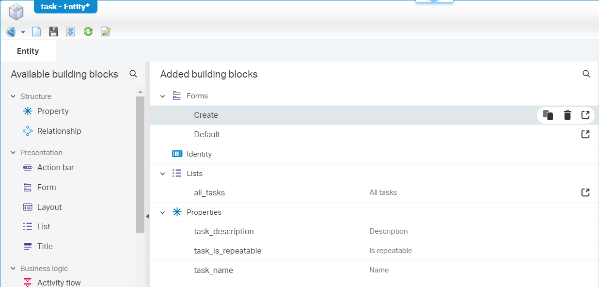Collapse the Properties group
Screen dimensions: 599x287
point(163,212)
